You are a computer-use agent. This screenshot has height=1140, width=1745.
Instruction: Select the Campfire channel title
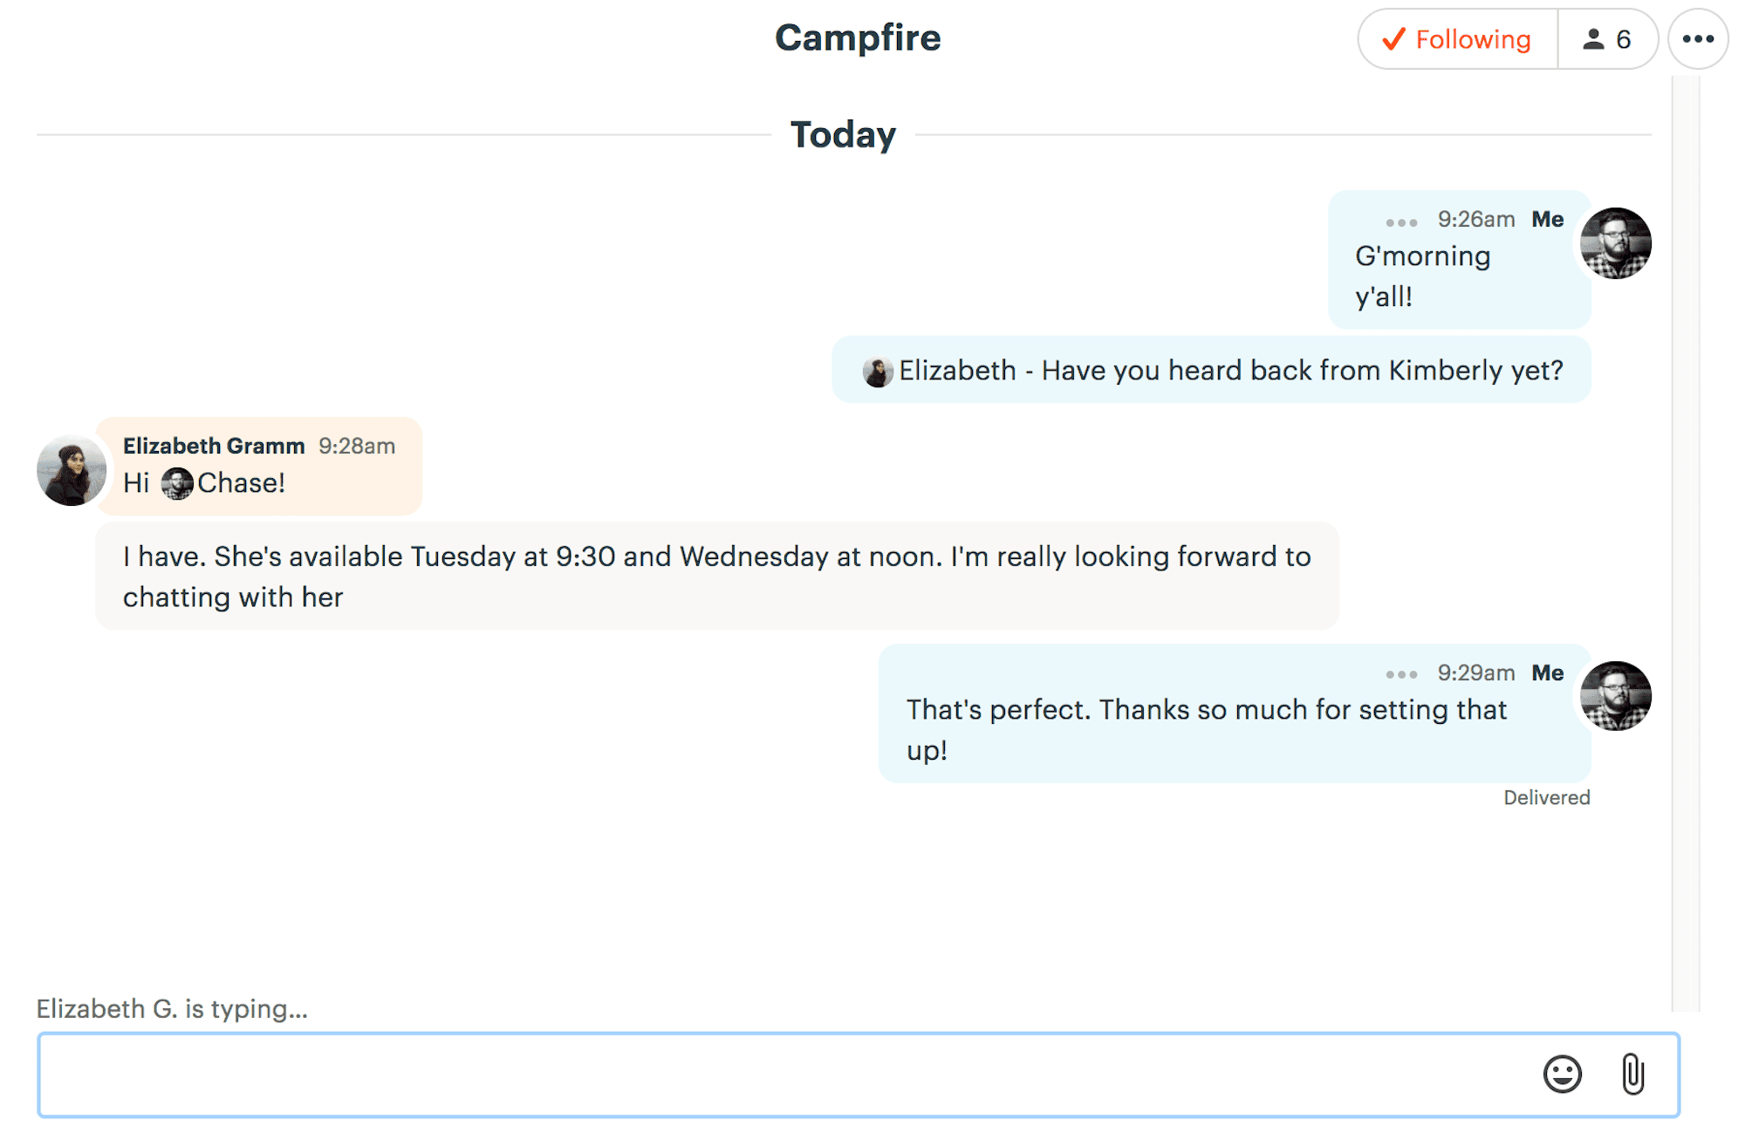[x=859, y=38]
